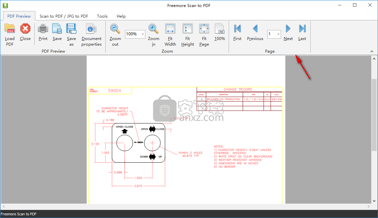Click the OPEN / CLOSE label in drawing

point(124,127)
